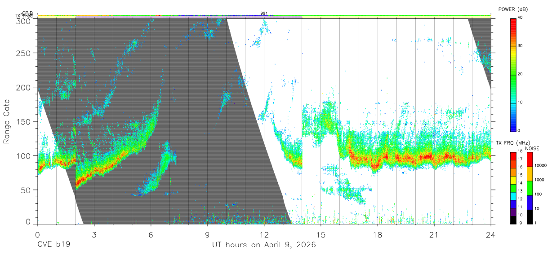Select UT hour tick label '15' on time axis
The height and width of the screenshot is (254, 552).
tap(321, 234)
